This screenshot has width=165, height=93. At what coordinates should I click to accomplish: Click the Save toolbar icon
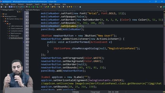[10, 7]
